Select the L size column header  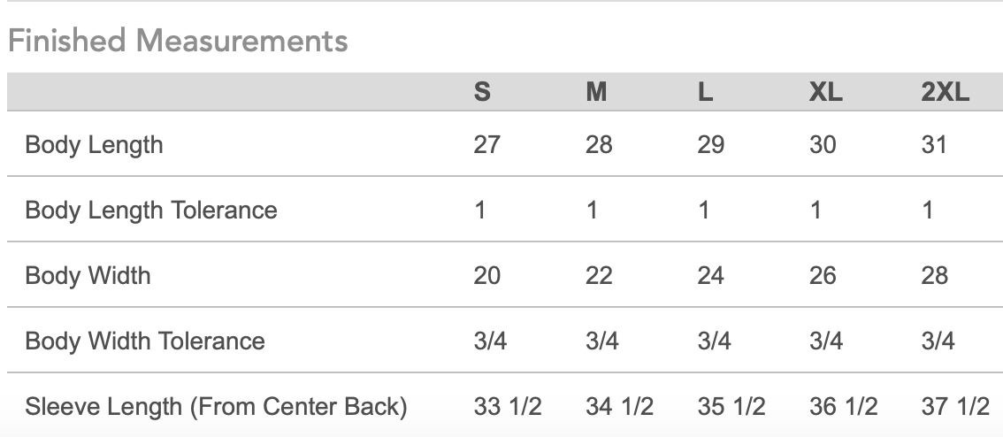pos(705,92)
